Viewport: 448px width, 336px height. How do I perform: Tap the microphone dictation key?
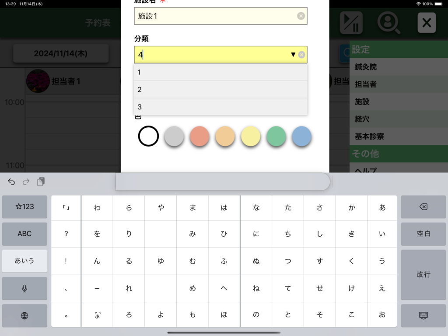tap(24, 288)
